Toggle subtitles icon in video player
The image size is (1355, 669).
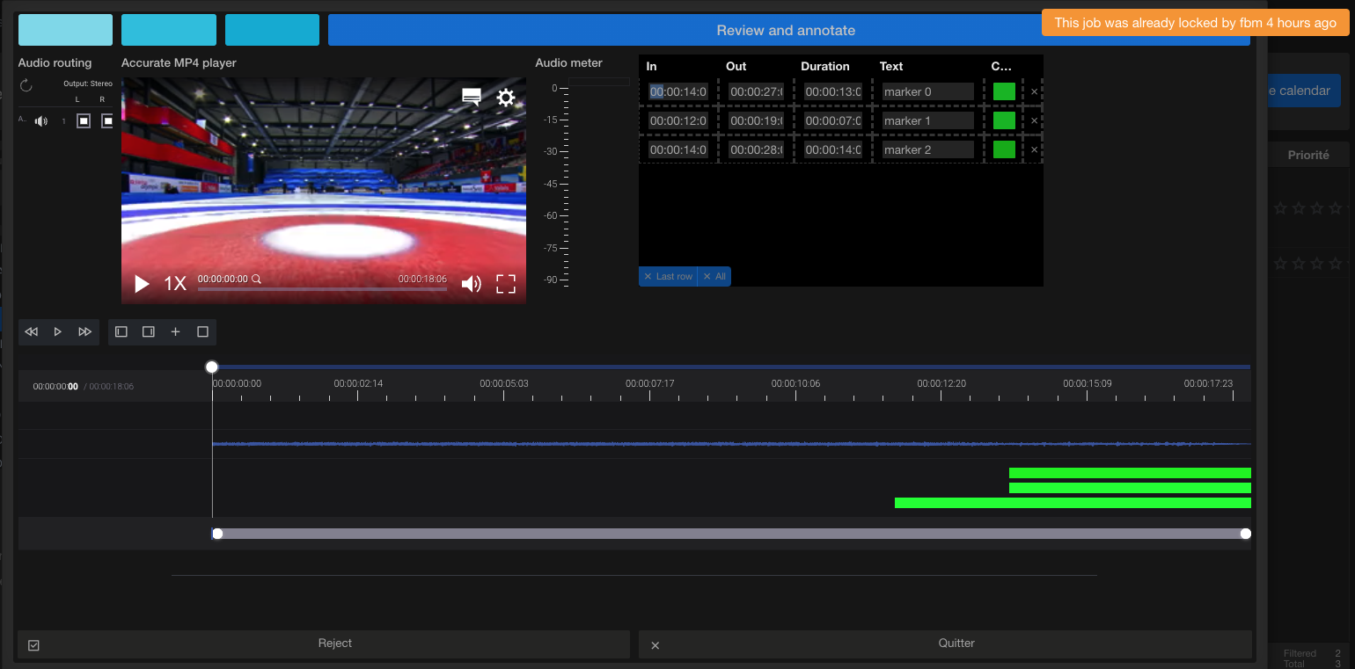click(472, 98)
